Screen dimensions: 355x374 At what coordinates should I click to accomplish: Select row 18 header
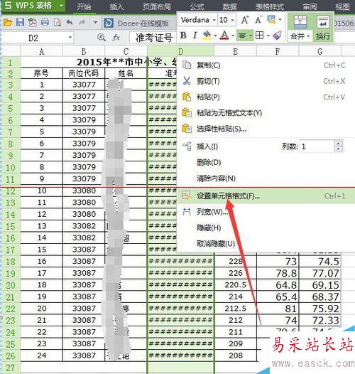(11, 262)
